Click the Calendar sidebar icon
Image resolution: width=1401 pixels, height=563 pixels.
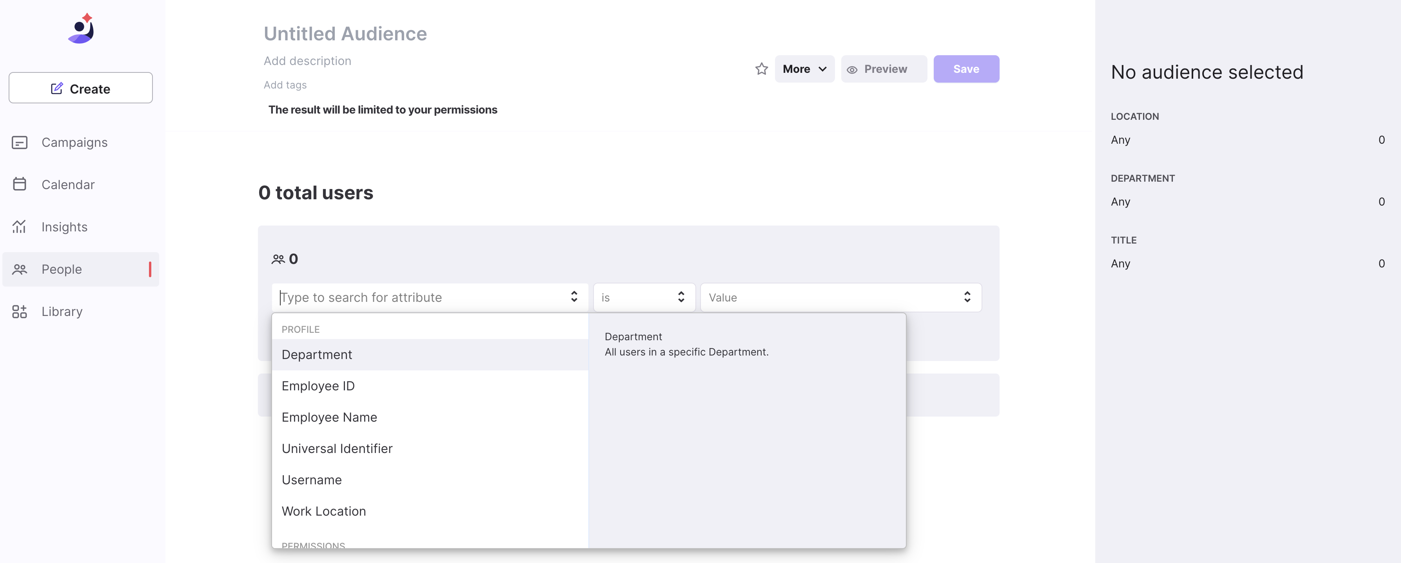click(x=20, y=184)
